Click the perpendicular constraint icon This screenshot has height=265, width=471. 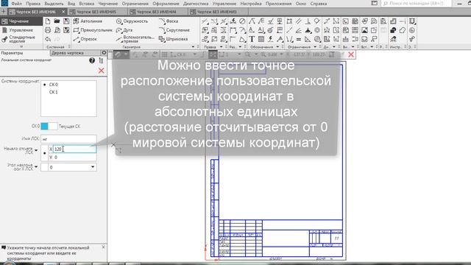[x=308, y=21]
